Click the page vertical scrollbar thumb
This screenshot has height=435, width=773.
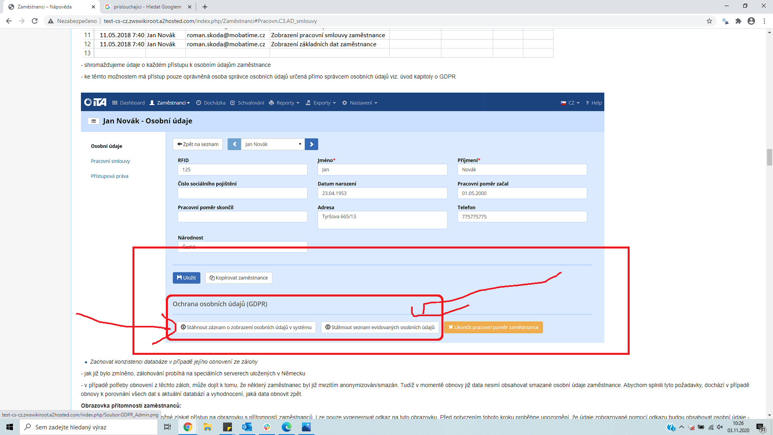click(x=769, y=157)
